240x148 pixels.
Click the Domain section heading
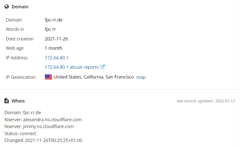(20, 7)
